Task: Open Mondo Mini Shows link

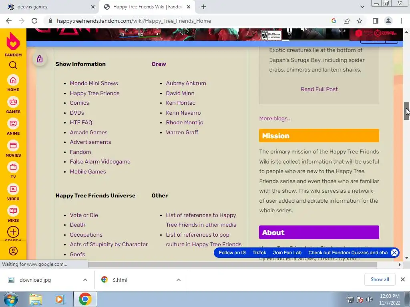Action: click(x=94, y=83)
